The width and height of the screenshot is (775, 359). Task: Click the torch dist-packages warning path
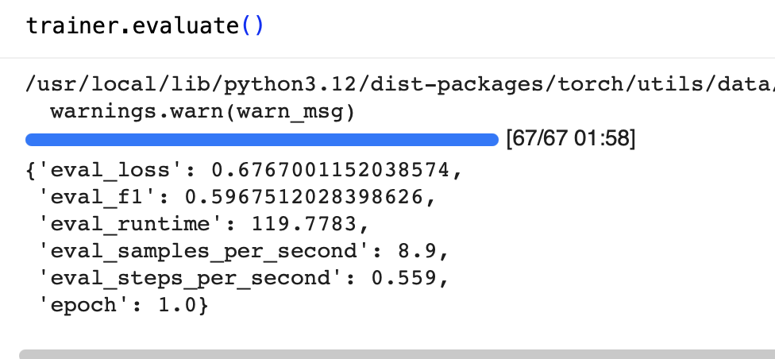coord(397,84)
